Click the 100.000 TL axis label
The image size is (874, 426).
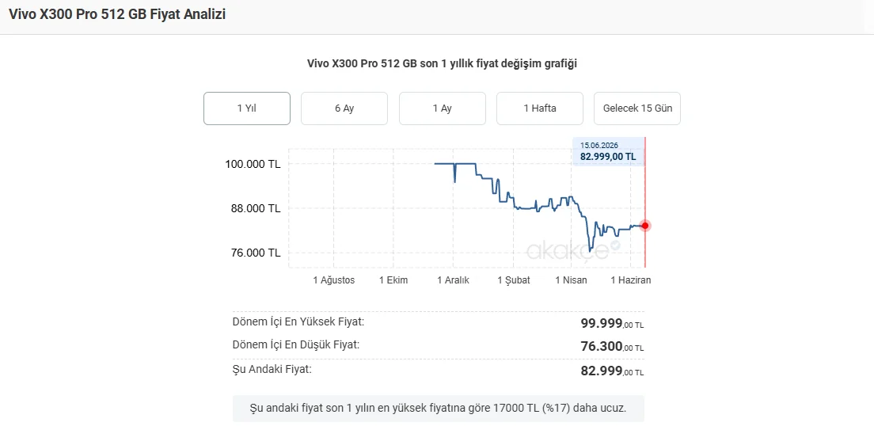(x=253, y=165)
